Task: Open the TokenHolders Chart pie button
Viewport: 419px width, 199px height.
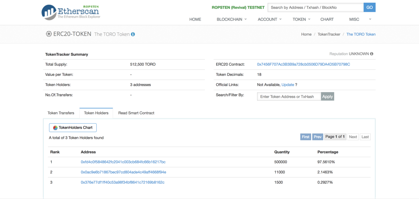Action: pyautogui.click(x=73, y=128)
